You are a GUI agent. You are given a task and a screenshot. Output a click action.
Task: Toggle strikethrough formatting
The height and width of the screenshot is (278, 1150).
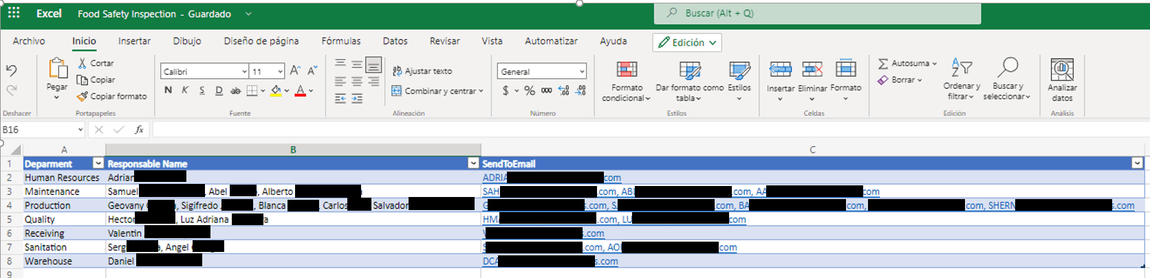tap(235, 90)
